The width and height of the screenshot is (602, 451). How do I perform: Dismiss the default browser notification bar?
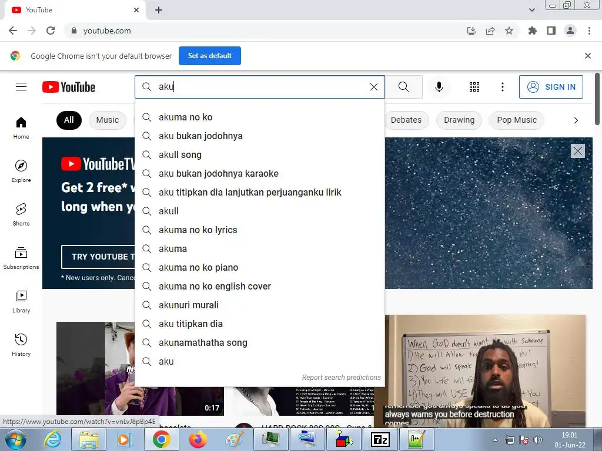click(587, 56)
